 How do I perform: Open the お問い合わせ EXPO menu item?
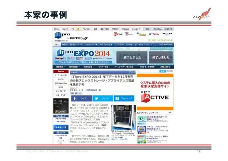pos(165,67)
